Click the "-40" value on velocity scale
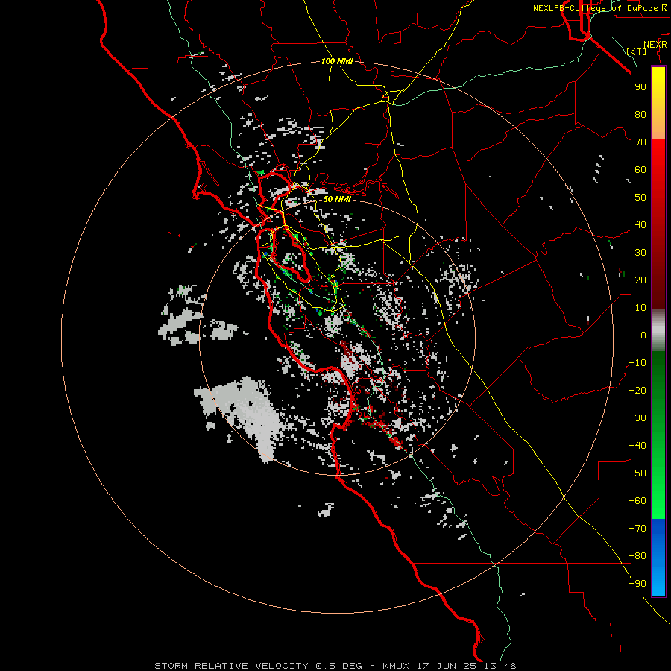Screen dimensions: 671x671 (637, 446)
